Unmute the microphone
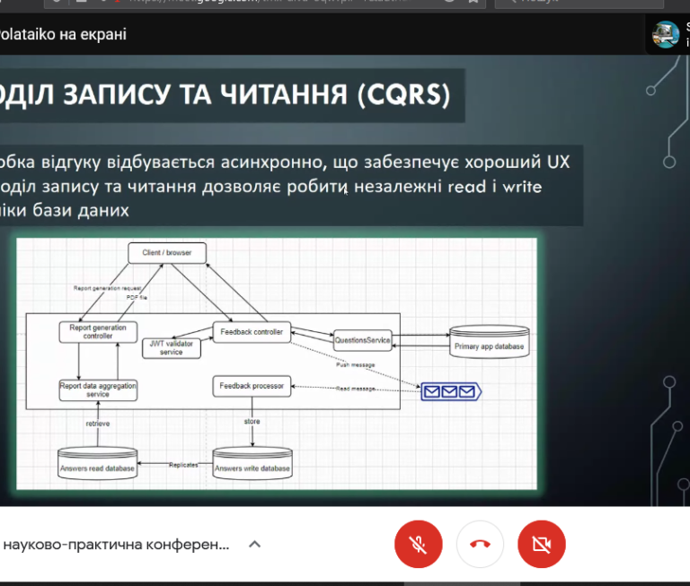Screen dimensions: 690x586 click(418, 544)
